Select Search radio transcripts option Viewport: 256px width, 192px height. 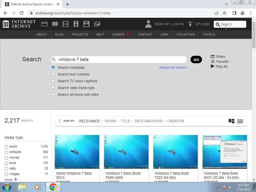click(53, 87)
